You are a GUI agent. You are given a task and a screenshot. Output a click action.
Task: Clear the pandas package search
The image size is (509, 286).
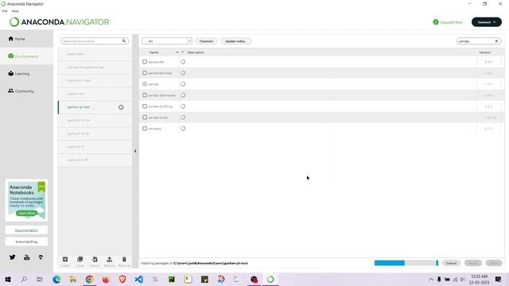point(496,41)
